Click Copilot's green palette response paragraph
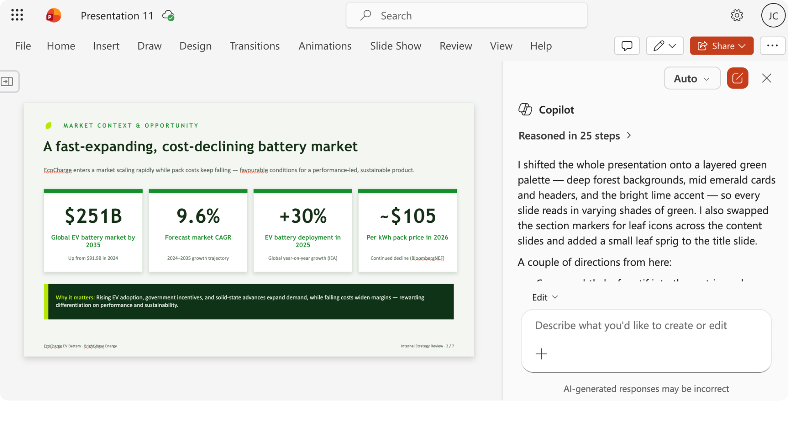This screenshot has width=788, height=443. [646, 203]
